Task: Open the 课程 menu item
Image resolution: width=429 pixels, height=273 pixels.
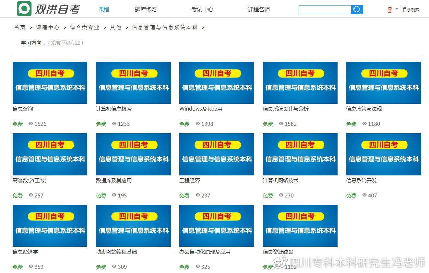Action: point(104,9)
